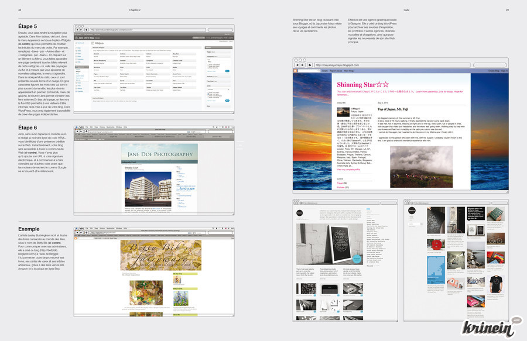This screenshot has width=527, height=341.
Task: Click 'Share' in Blogger navbar
Action: click(x=324, y=71)
